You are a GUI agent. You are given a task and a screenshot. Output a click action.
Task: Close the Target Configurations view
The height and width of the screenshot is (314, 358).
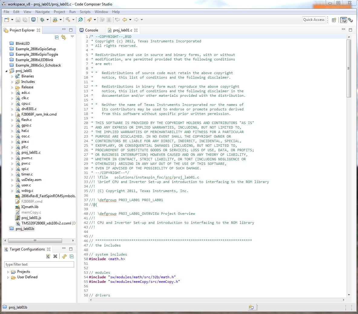click(x=49, y=249)
